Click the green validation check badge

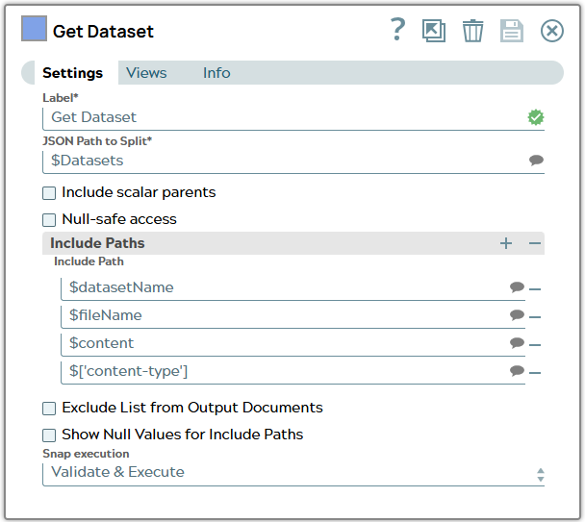pyautogui.click(x=536, y=117)
